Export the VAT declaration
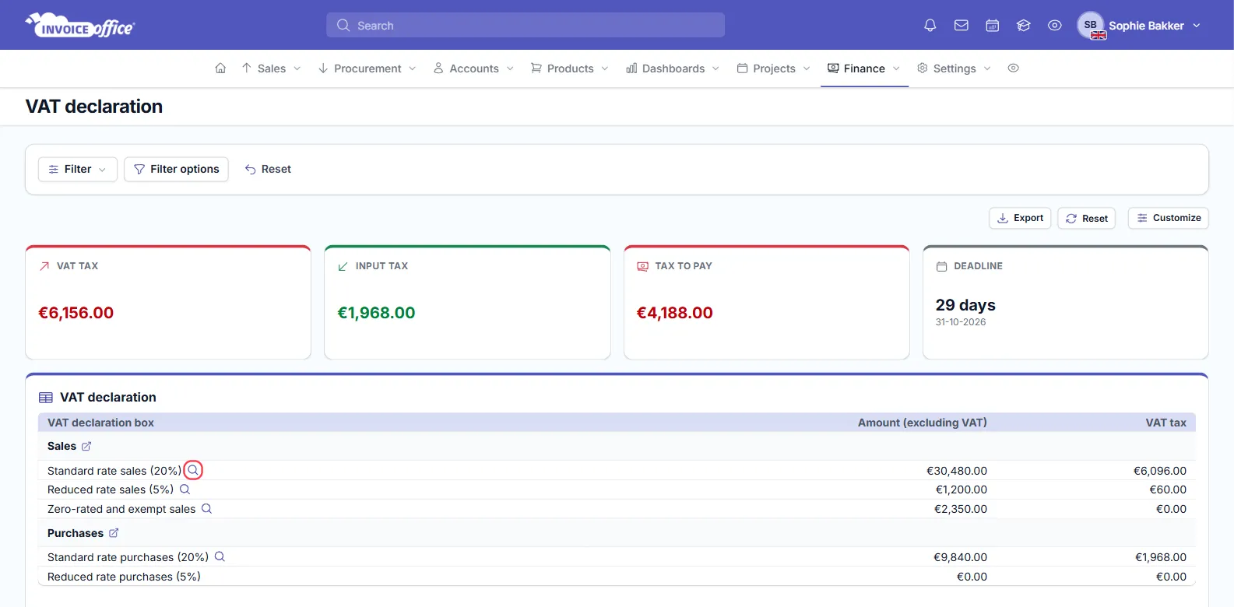The height and width of the screenshot is (607, 1234). pos(1020,218)
